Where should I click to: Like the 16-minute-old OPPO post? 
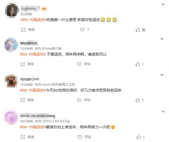(140, 137)
